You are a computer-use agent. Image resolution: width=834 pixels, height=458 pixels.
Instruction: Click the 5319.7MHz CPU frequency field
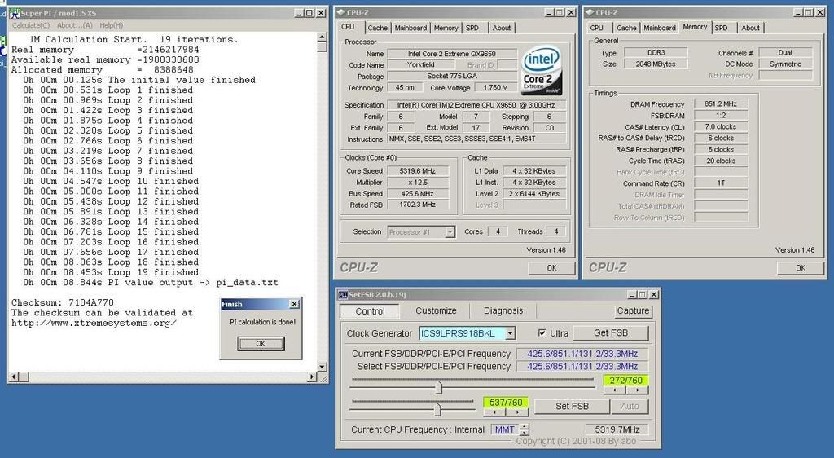617,429
